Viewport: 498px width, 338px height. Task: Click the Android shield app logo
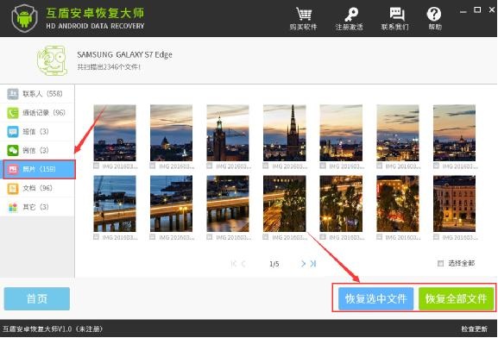25,18
